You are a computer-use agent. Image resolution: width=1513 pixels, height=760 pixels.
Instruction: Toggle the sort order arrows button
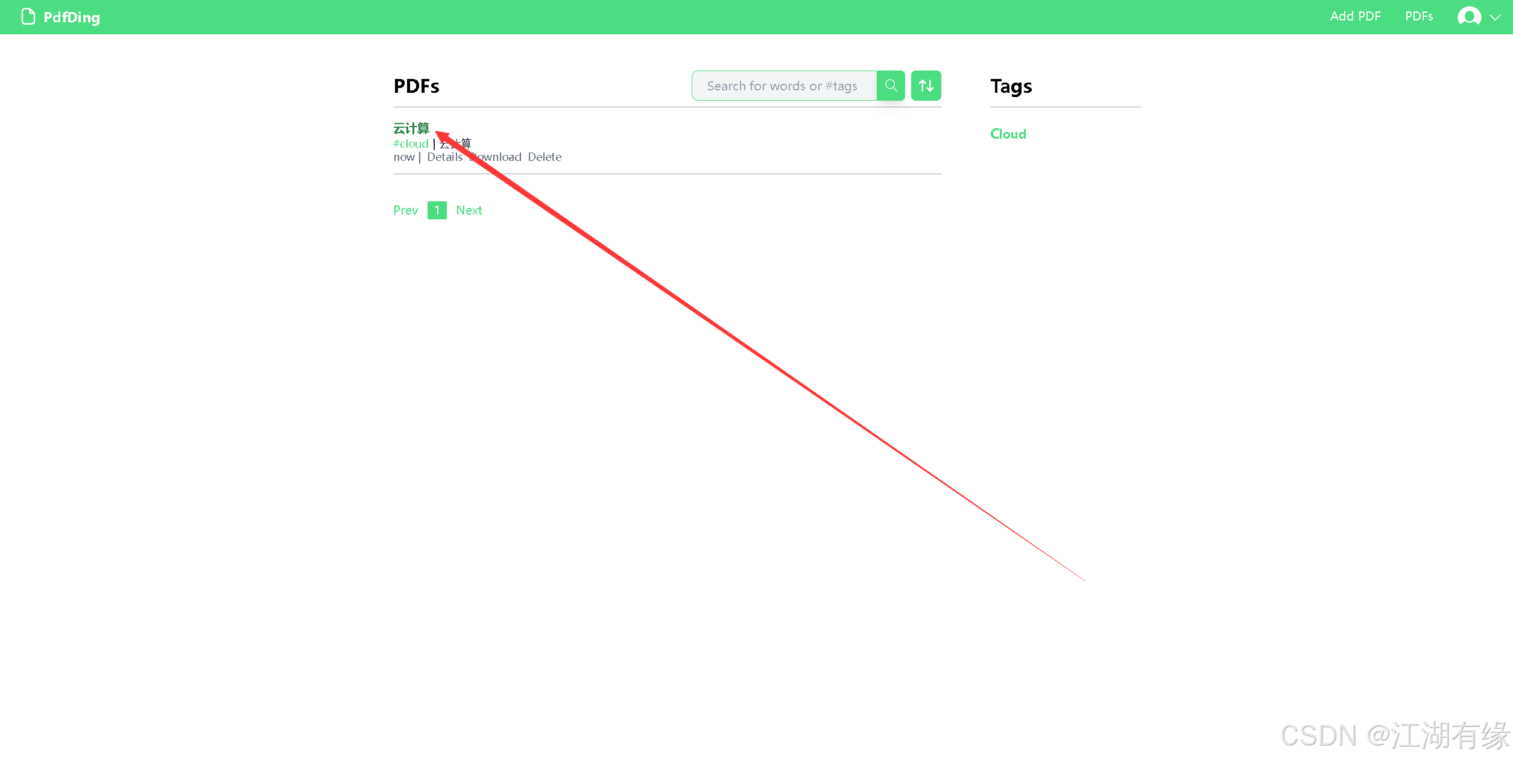point(926,86)
